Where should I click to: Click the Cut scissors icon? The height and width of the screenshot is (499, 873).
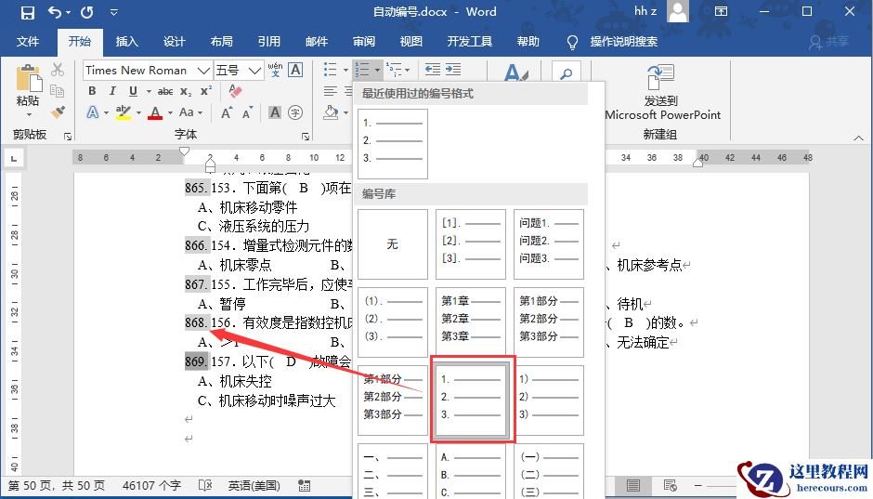tap(58, 70)
